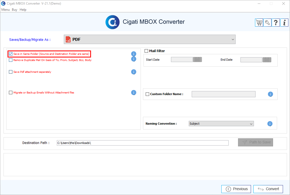Click the Custom Folder Name text field
Screen dimensions: 290x195
[223, 94]
